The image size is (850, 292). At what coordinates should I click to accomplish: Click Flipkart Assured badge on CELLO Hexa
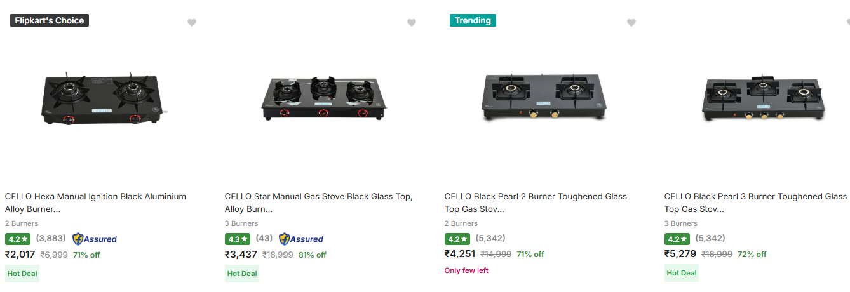(95, 239)
